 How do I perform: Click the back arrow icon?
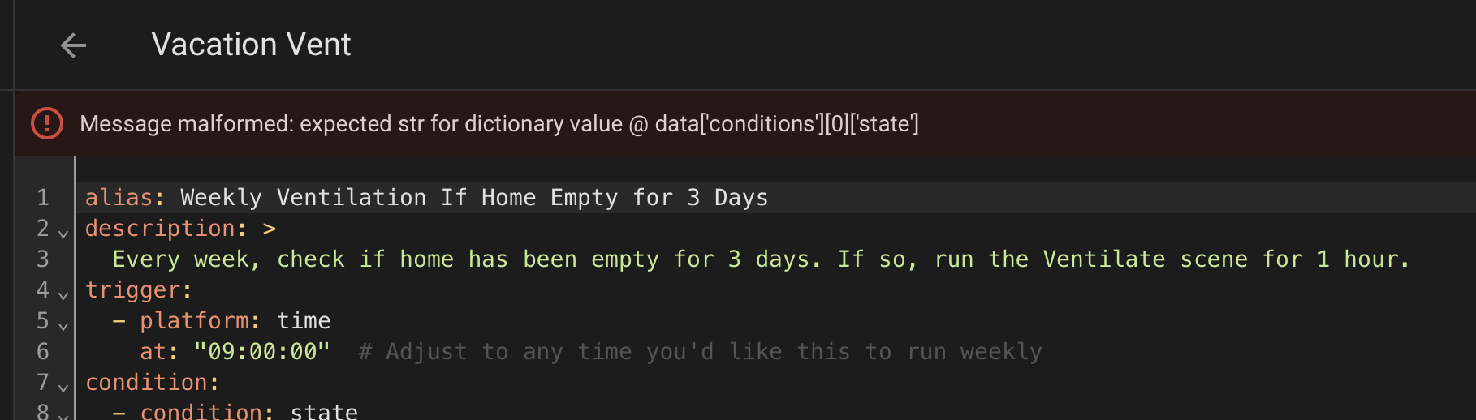click(x=73, y=45)
